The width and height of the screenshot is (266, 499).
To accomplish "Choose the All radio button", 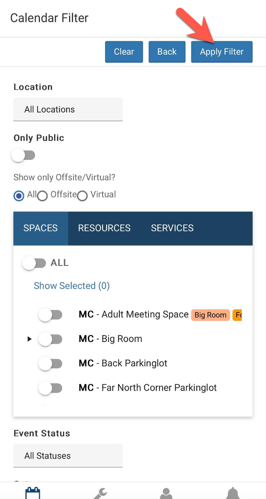I will [19, 196].
